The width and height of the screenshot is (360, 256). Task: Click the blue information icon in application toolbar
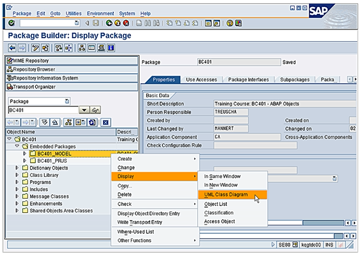pos(111,48)
